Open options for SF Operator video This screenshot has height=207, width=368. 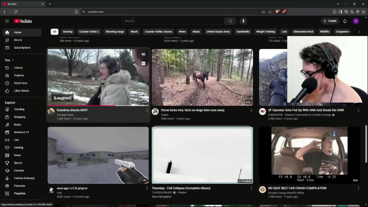359,110
